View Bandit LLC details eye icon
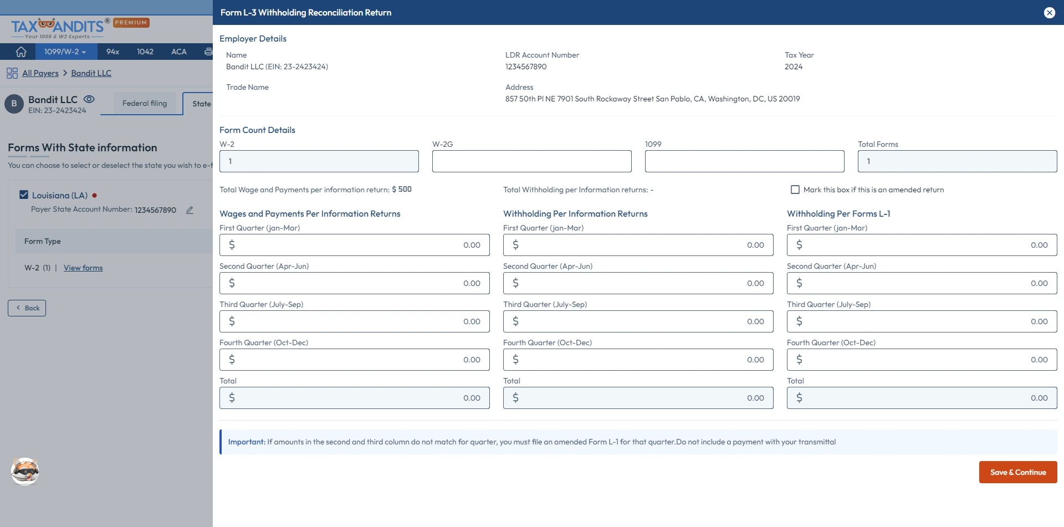The width and height of the screenshot is (1064, 527). [x=89, y=99]
